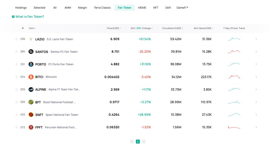Image resolution: width=269 pixels, height=147 pixels.
Task: Switch to the All tab
Action: (x=55, y=7)
